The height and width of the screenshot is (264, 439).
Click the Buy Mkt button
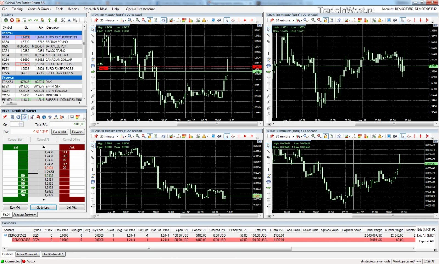(15, 207)
